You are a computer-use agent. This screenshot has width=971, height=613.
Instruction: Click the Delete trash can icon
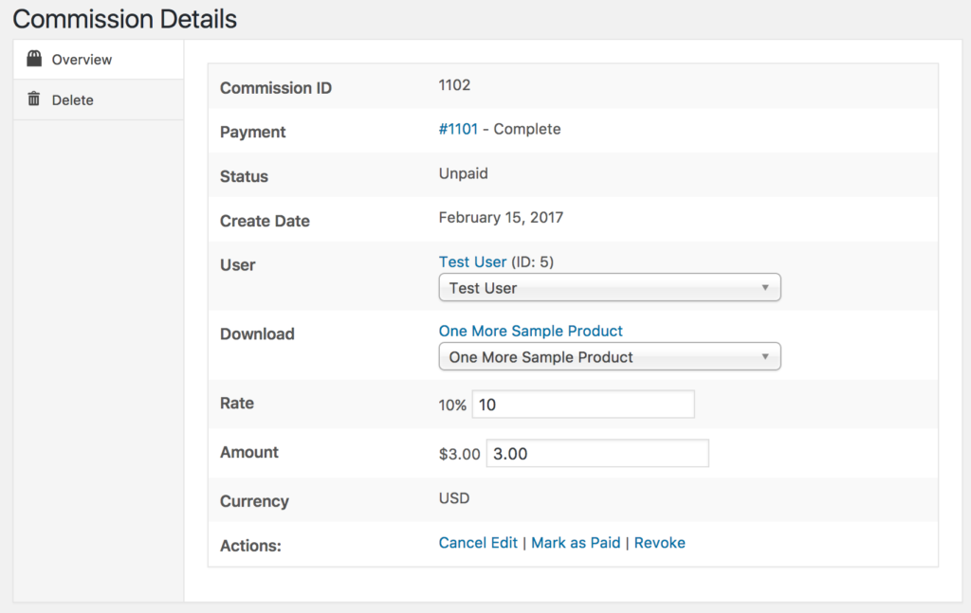click(x=34, y=99)
